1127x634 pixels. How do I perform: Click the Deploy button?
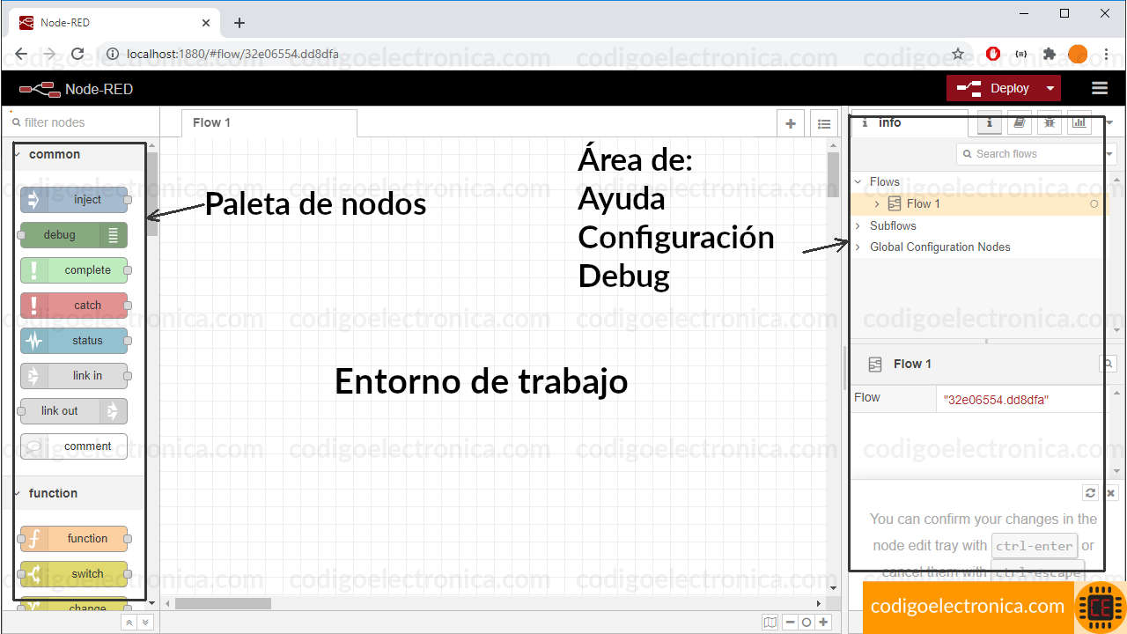click(x=993, y=88)
